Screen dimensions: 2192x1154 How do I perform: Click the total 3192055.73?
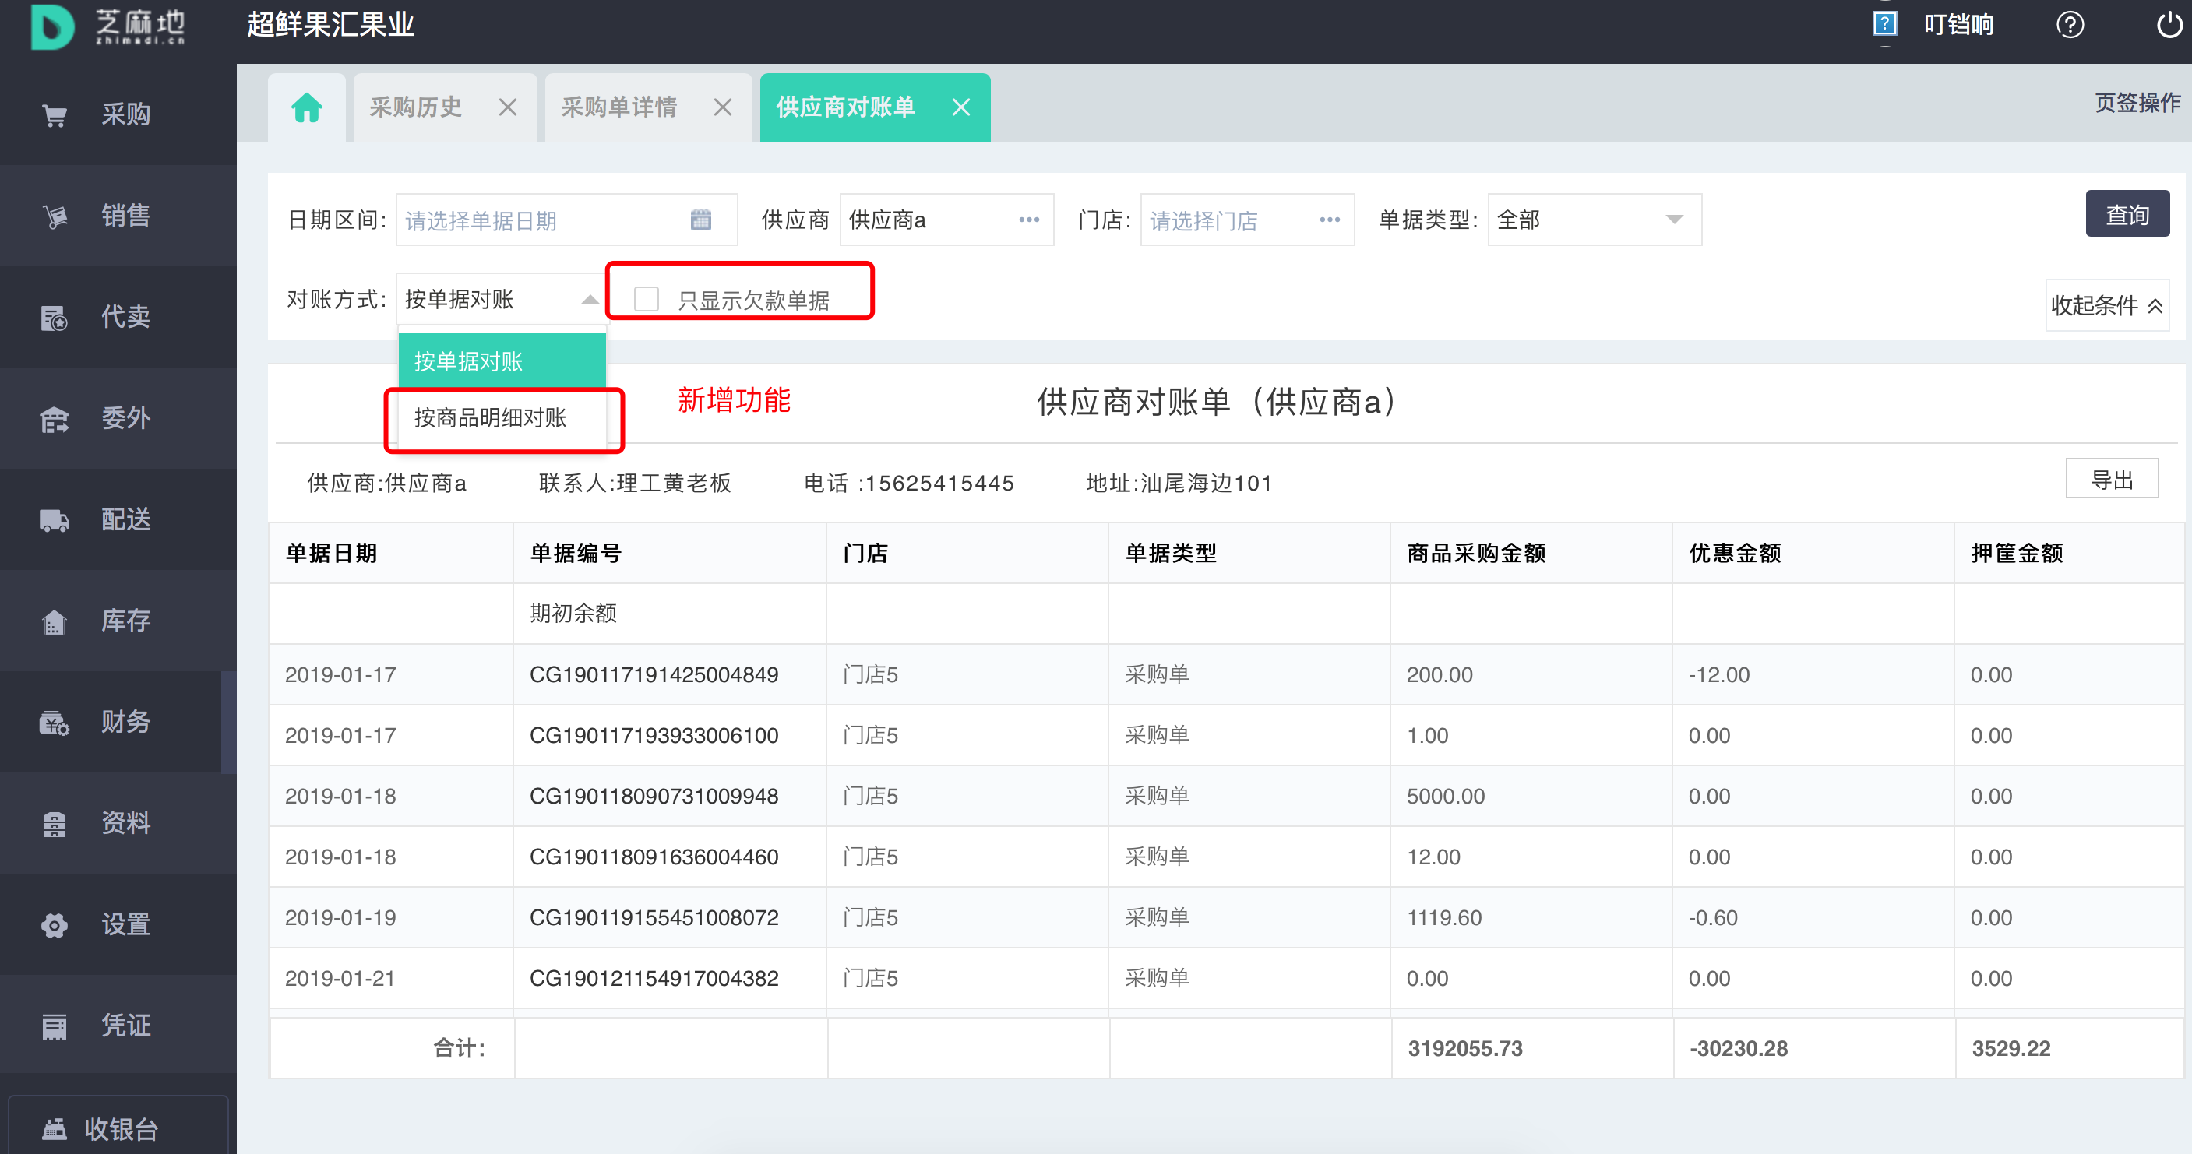click(x=1464, y=1049)
